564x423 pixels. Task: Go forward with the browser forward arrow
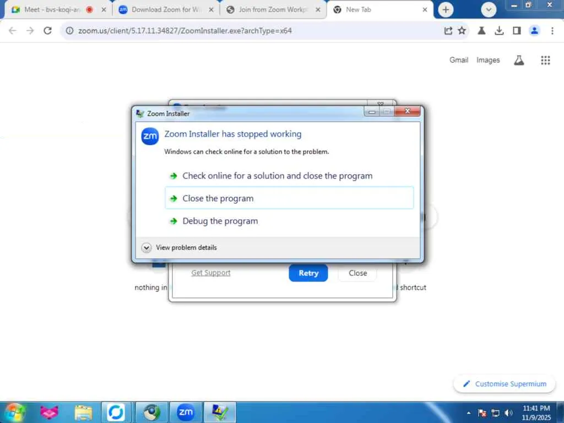click(30, 31)
